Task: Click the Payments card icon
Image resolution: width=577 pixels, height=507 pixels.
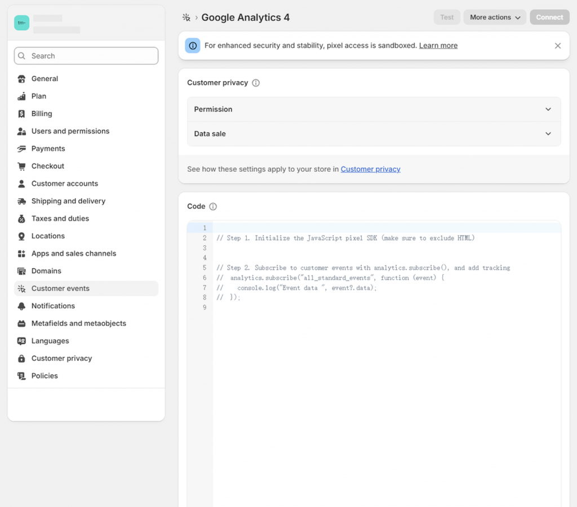Action: pyautogui.click(x=22, y=149)
